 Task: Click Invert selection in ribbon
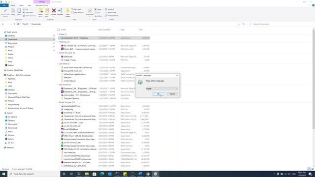click(x=112, y=16)
